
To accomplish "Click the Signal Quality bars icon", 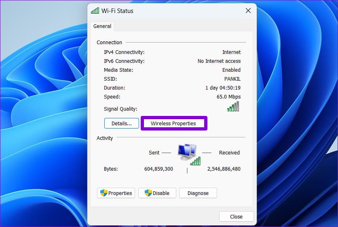I will click(233, 107).
